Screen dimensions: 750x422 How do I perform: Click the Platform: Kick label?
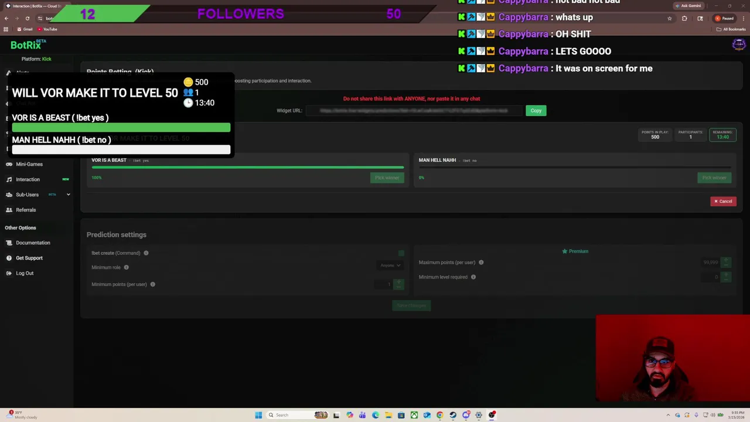(x=36, y=59)
